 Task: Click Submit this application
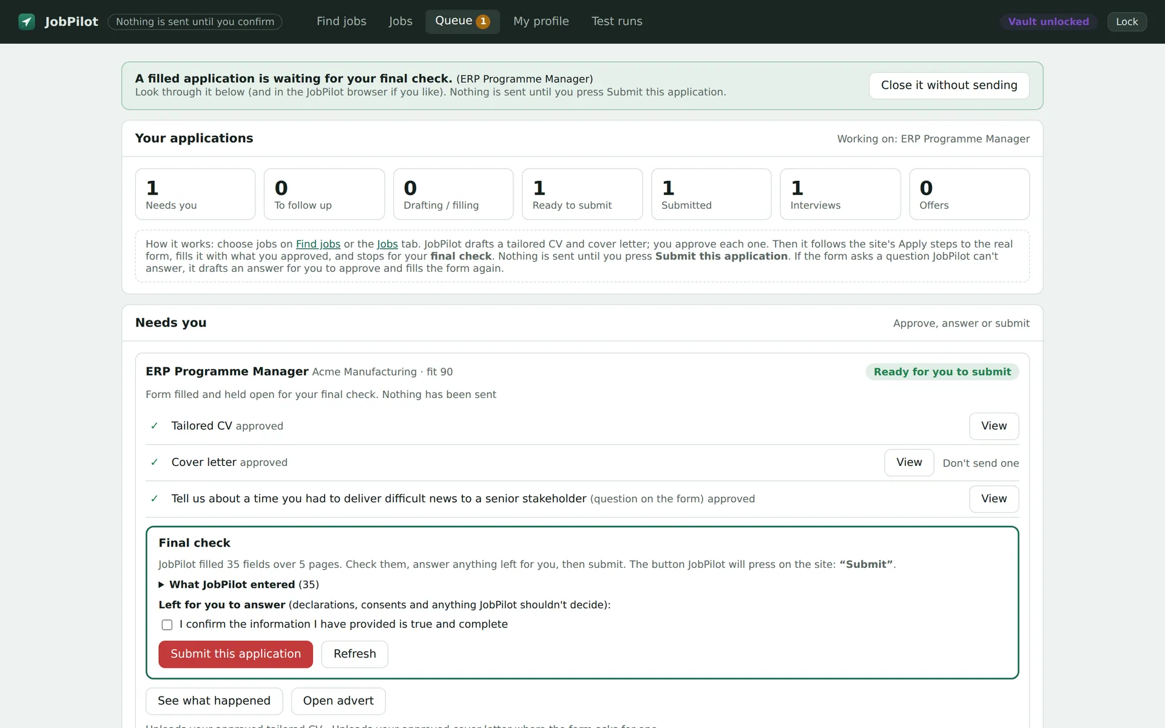click(235, 654)
